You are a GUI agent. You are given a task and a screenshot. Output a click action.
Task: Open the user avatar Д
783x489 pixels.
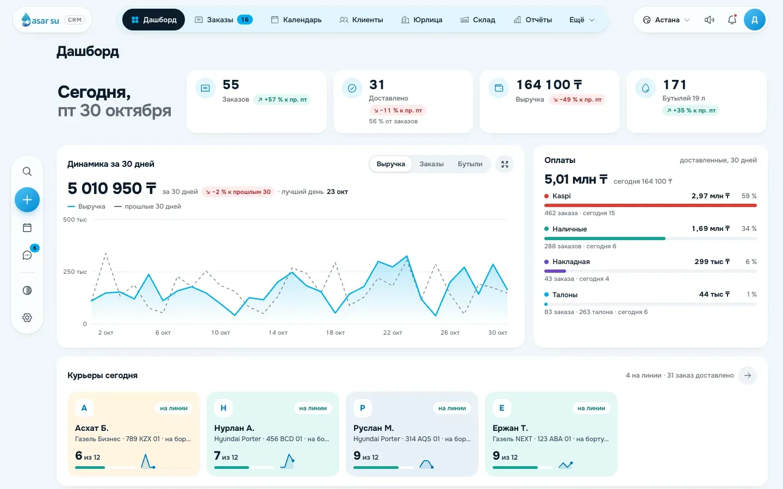pyautogui.click(x=754, y=20)
